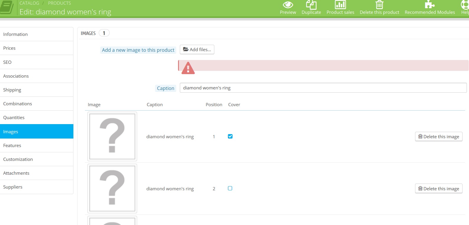Delete the image at position 1
The height and width of the screenshot is (225, 469).
[x=439, y=136]
